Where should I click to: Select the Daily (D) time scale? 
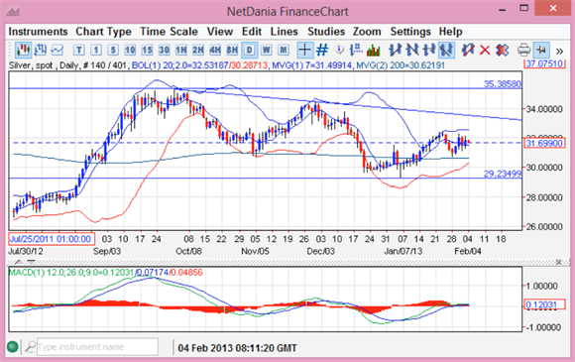point(250,50)
